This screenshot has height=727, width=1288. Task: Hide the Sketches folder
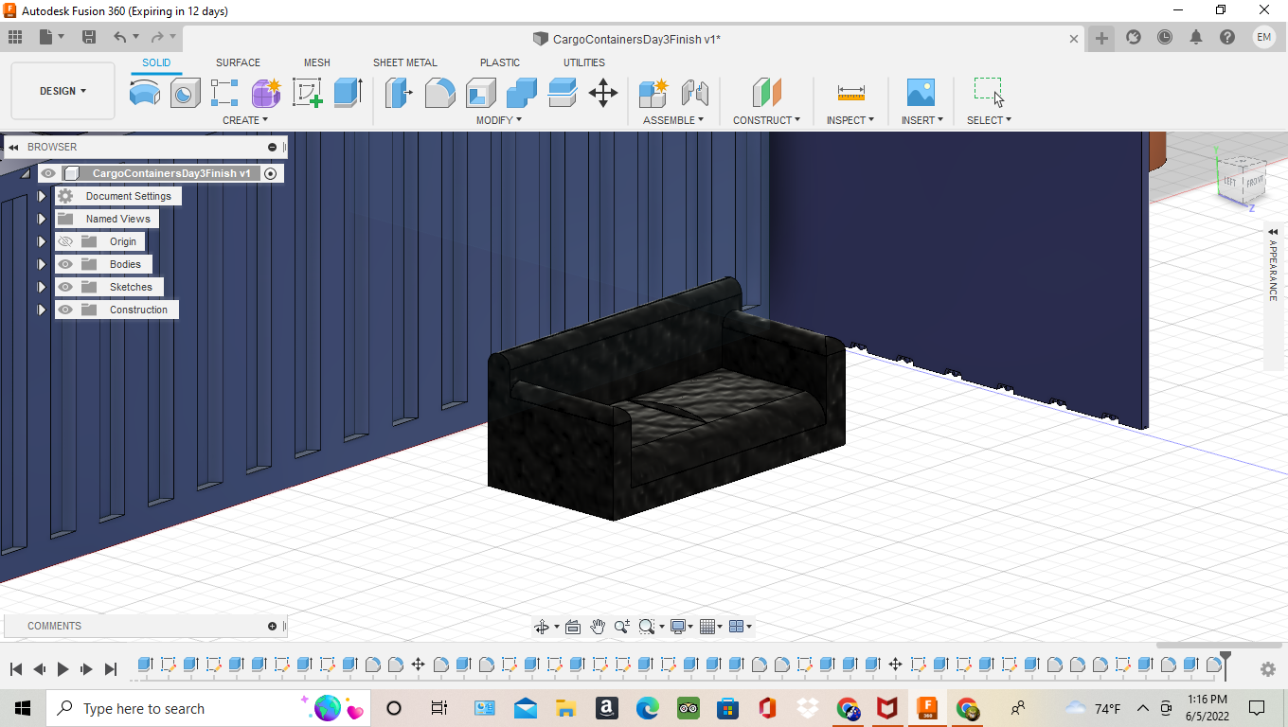[65, 287]
